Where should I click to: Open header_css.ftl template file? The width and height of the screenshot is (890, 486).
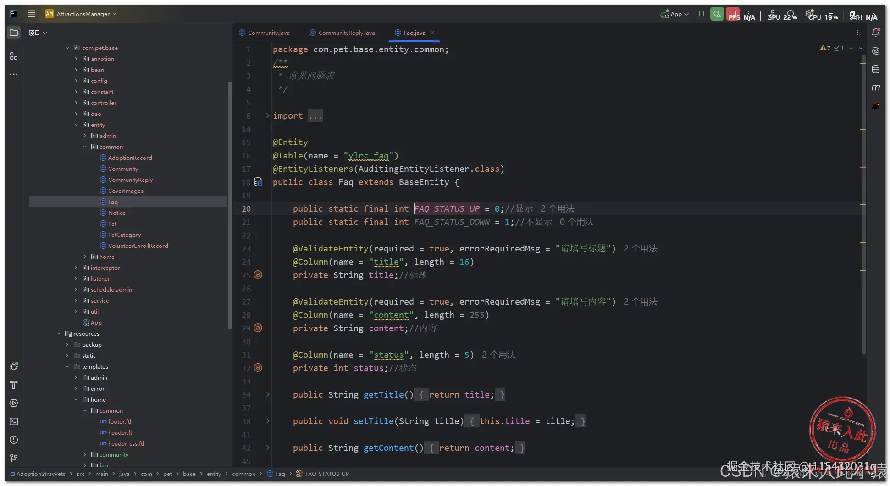126,443
